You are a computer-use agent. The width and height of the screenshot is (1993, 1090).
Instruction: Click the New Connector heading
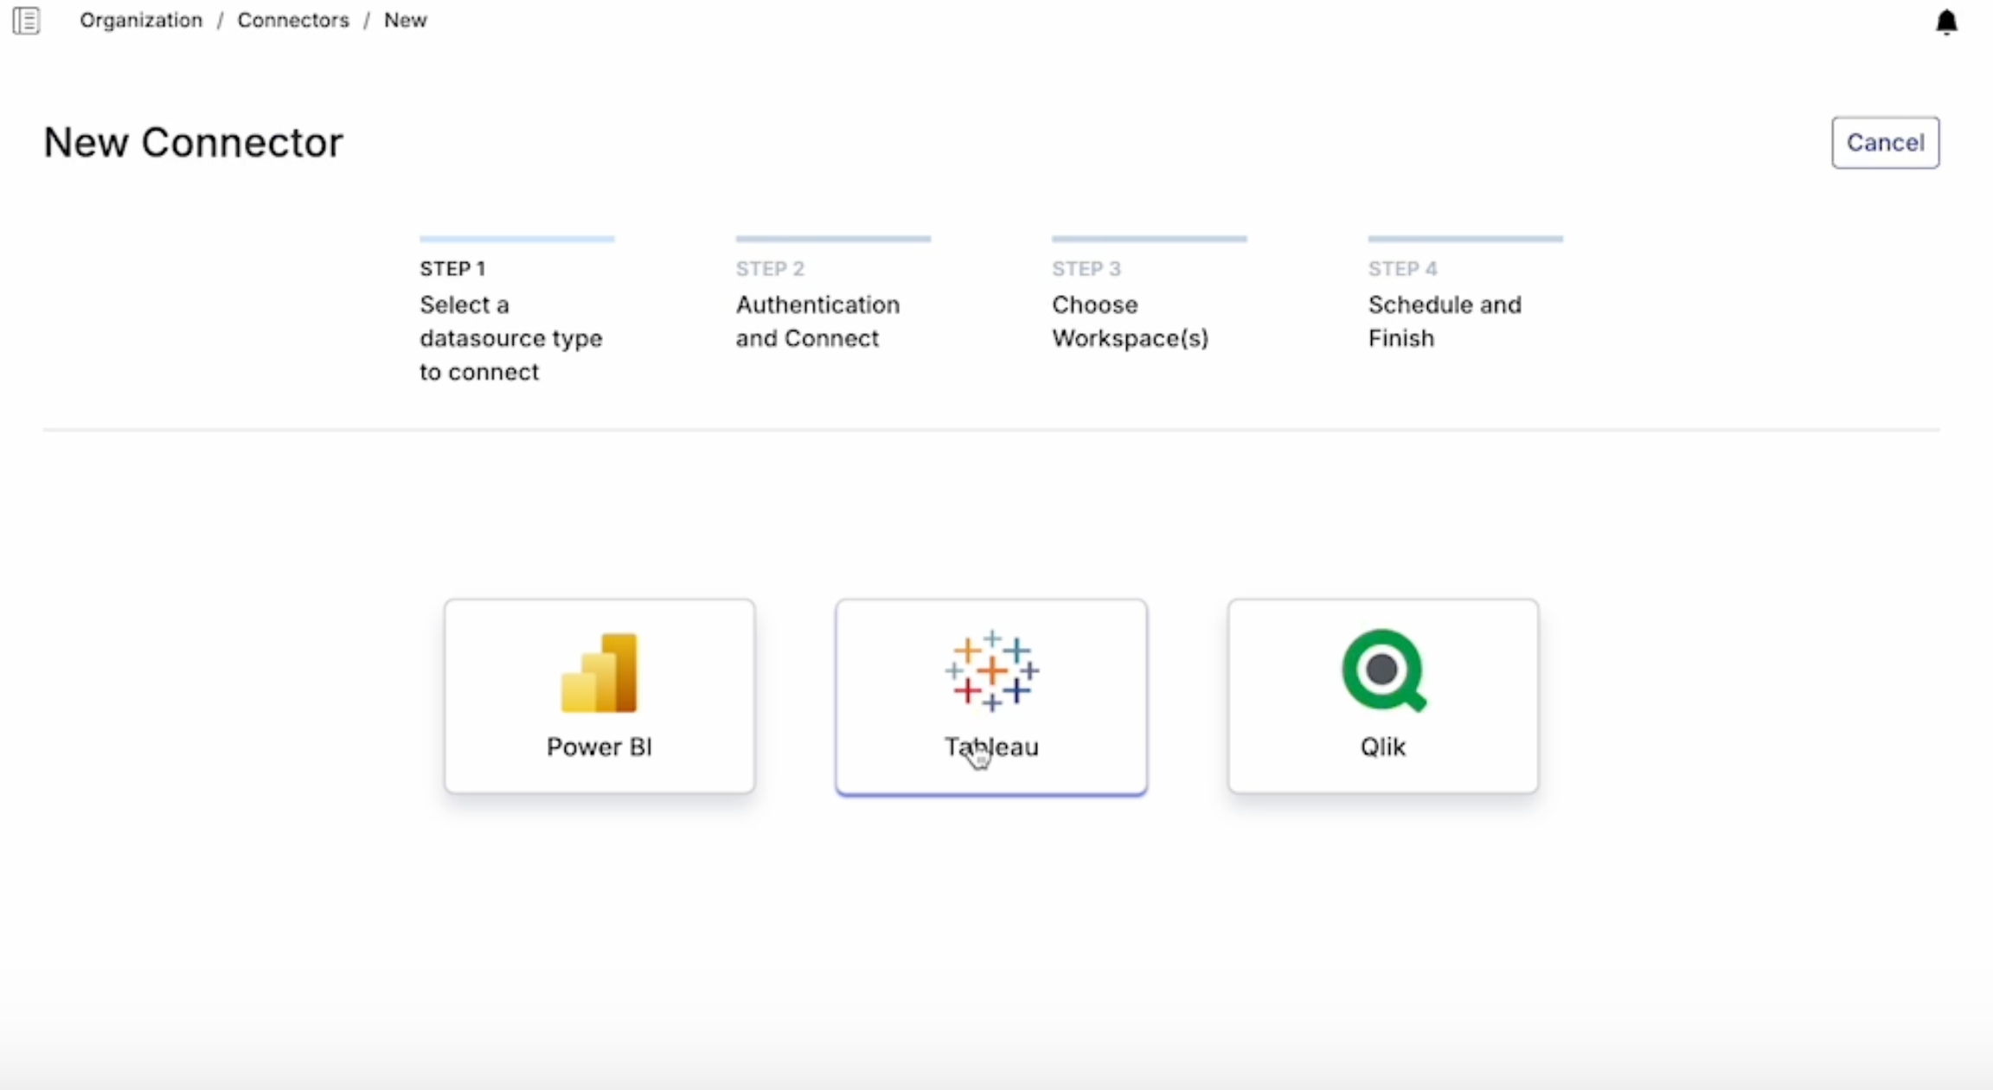194,143
